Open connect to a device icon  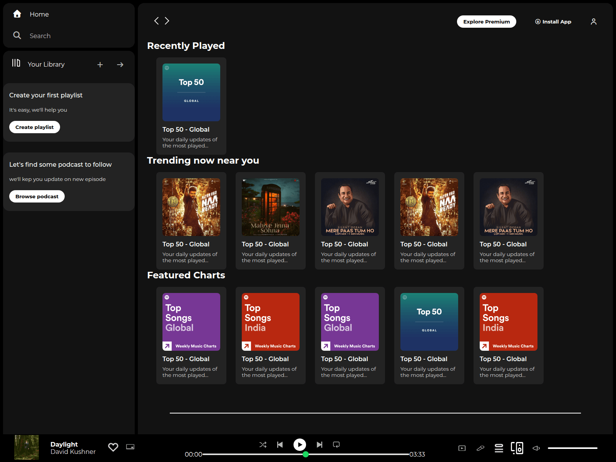coord(517,448)
